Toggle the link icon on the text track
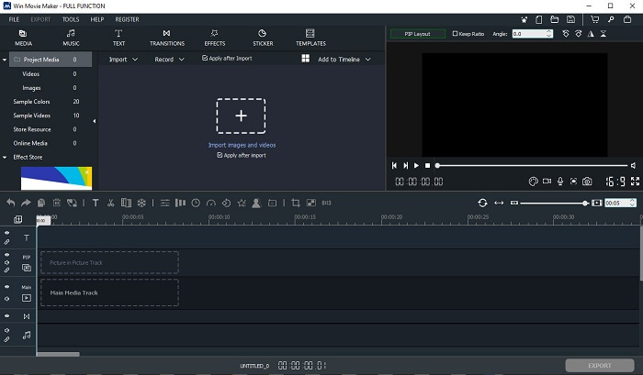 [7, 242]
